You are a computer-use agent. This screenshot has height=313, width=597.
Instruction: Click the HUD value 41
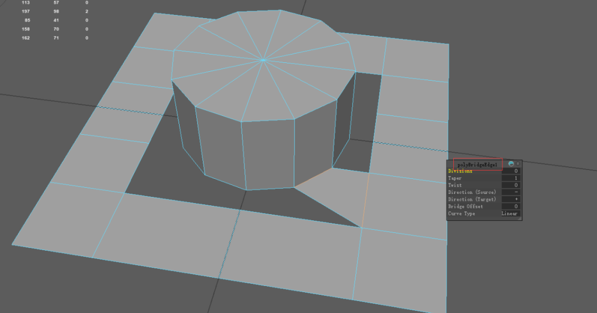56,20
